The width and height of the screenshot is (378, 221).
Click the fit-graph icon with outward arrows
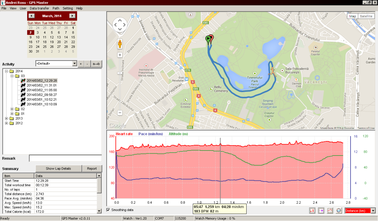point(339,211)
